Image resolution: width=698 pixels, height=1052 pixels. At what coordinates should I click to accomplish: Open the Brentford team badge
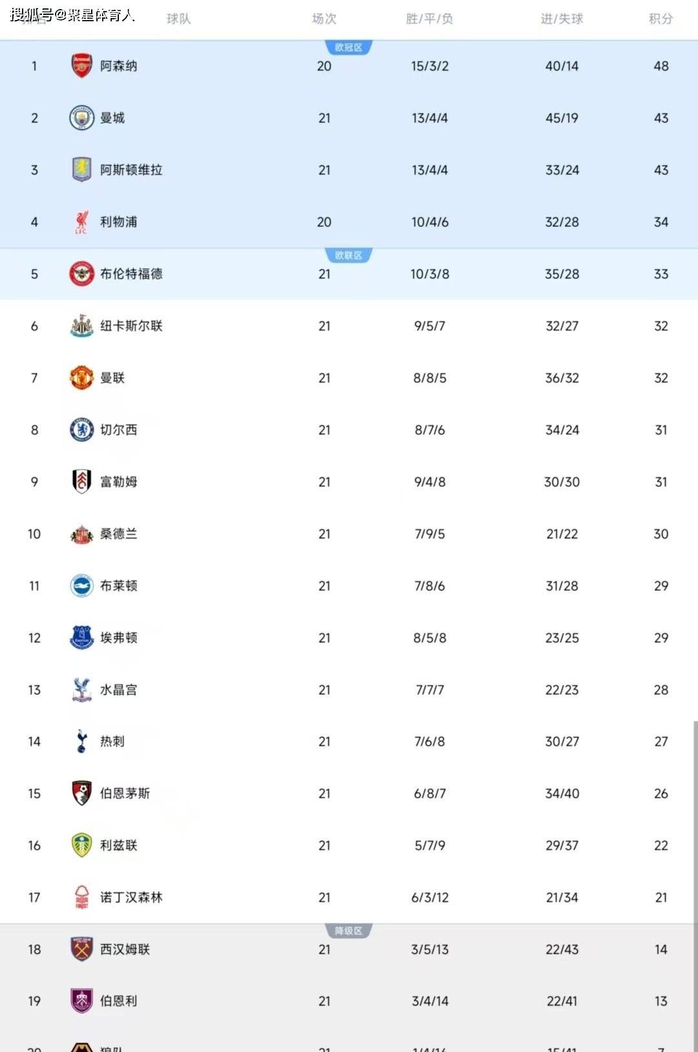81,274
